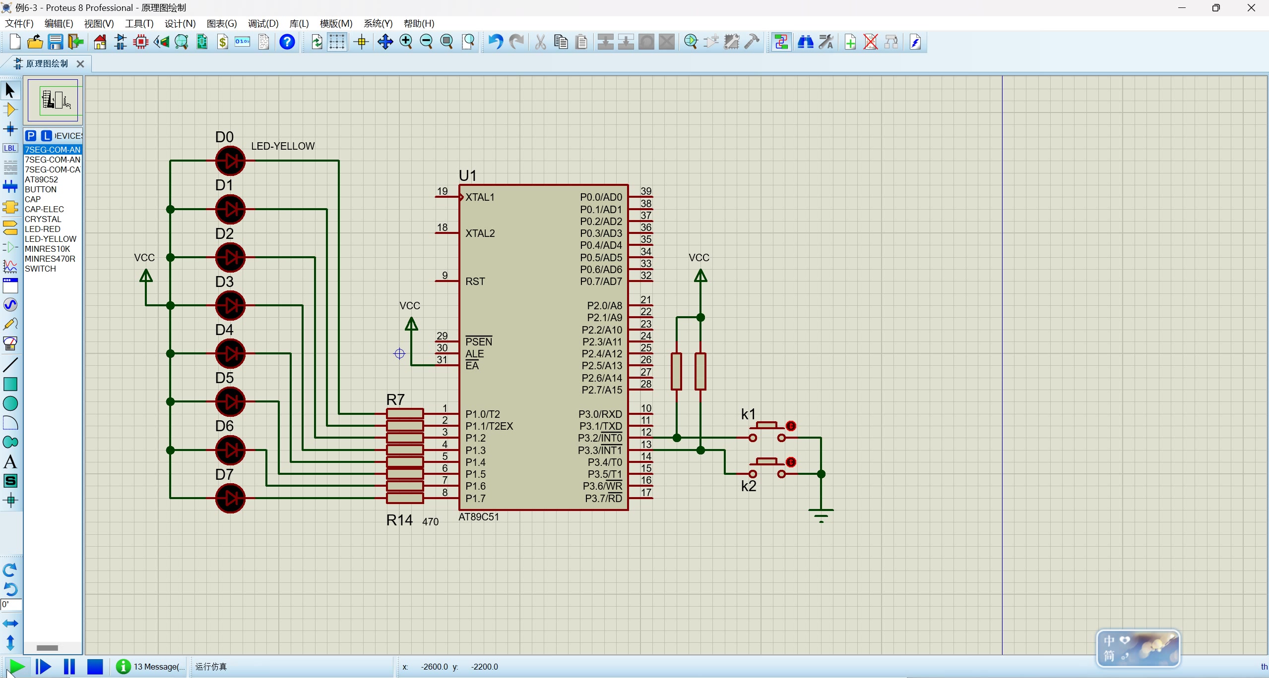Select the Terminals mode tool in sidebar
The image size is (1269, 678).
10,227
